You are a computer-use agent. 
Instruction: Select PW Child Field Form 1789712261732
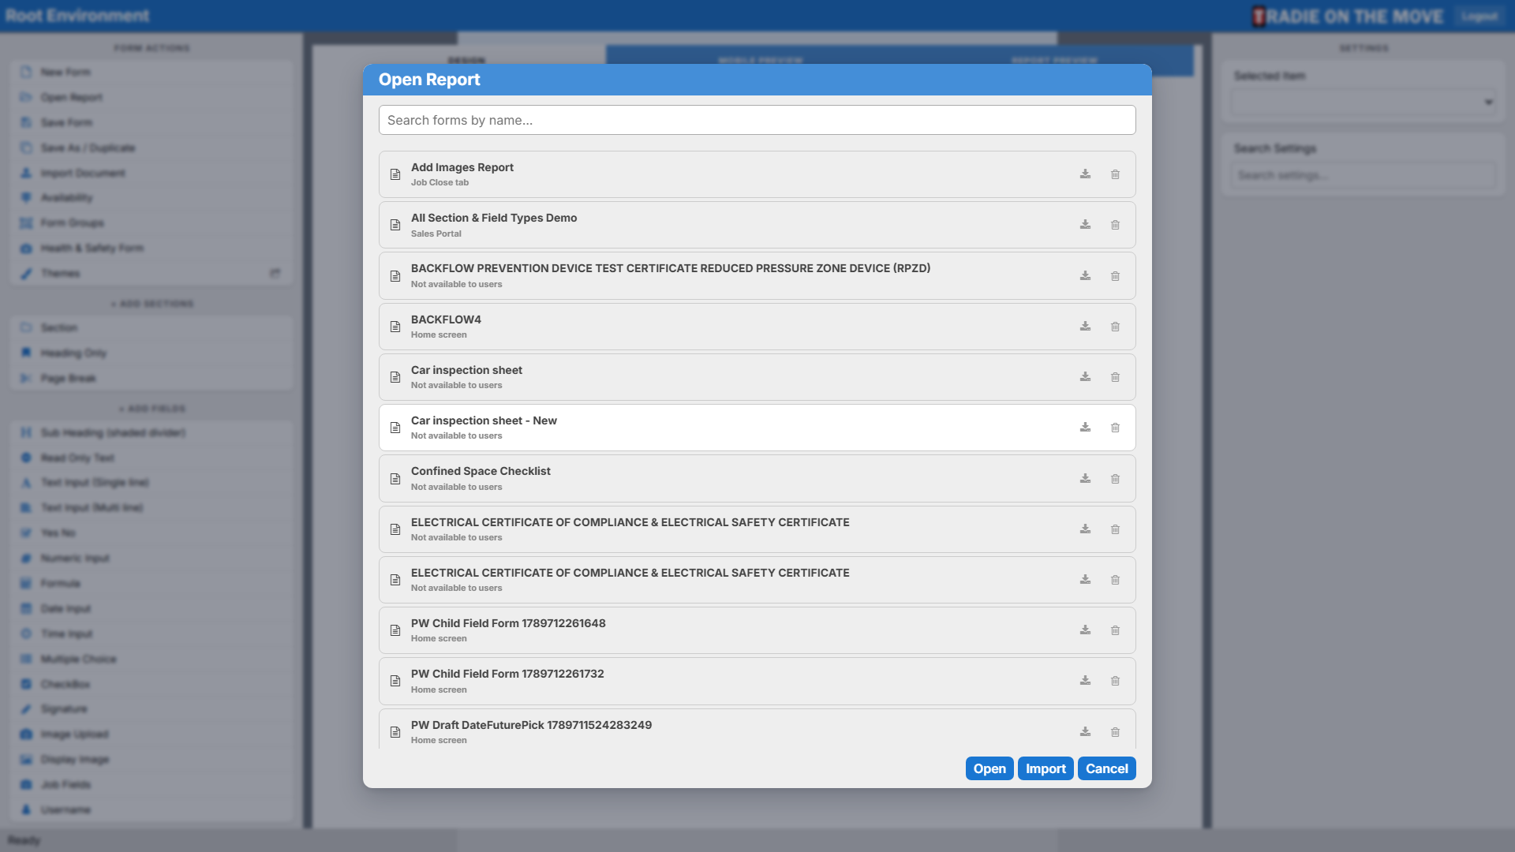click(757, 681)
